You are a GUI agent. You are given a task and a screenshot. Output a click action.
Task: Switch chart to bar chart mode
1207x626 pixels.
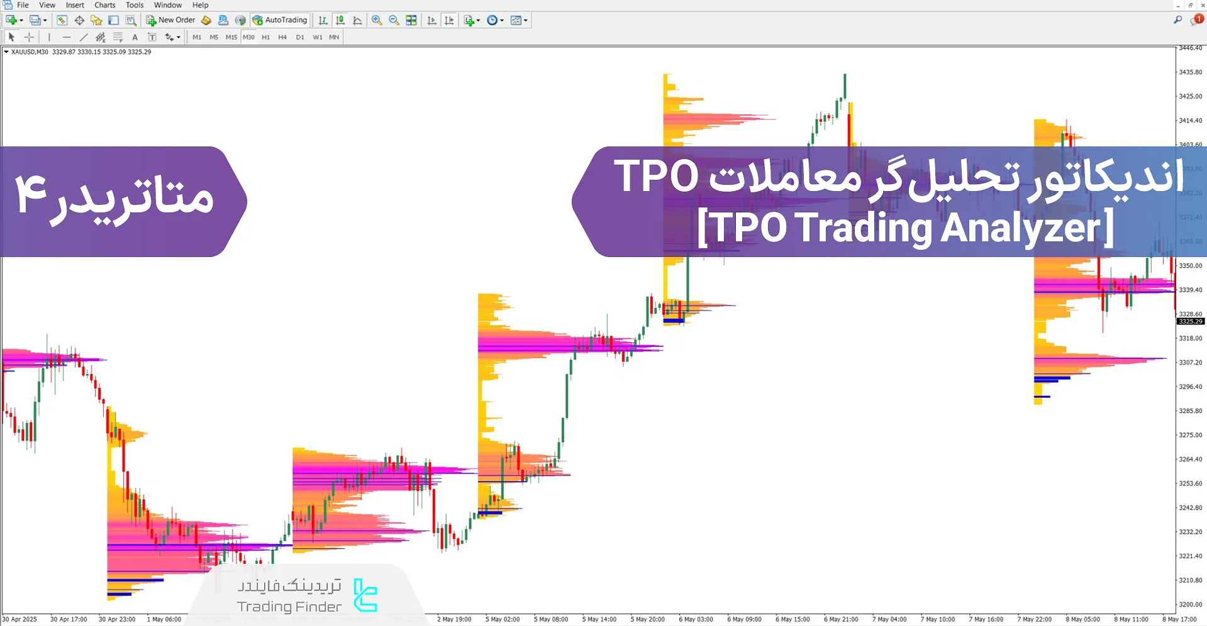(322, 19)
